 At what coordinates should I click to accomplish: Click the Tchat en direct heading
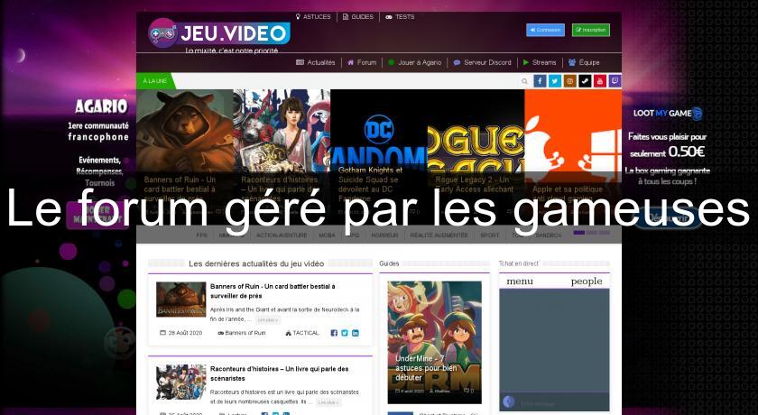tap(518, 263)
